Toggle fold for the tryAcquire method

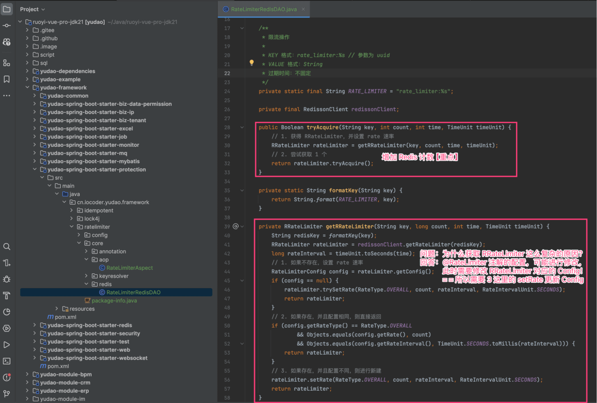click(x=242, y=128)
